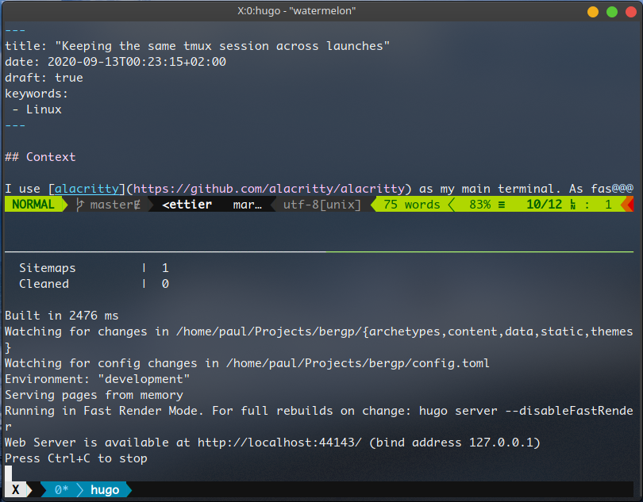
Task: Click the window title X:0:hugo - "watermelon"
Action: pos(296,10)
